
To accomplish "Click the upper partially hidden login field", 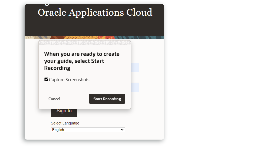I will point(135,67).
